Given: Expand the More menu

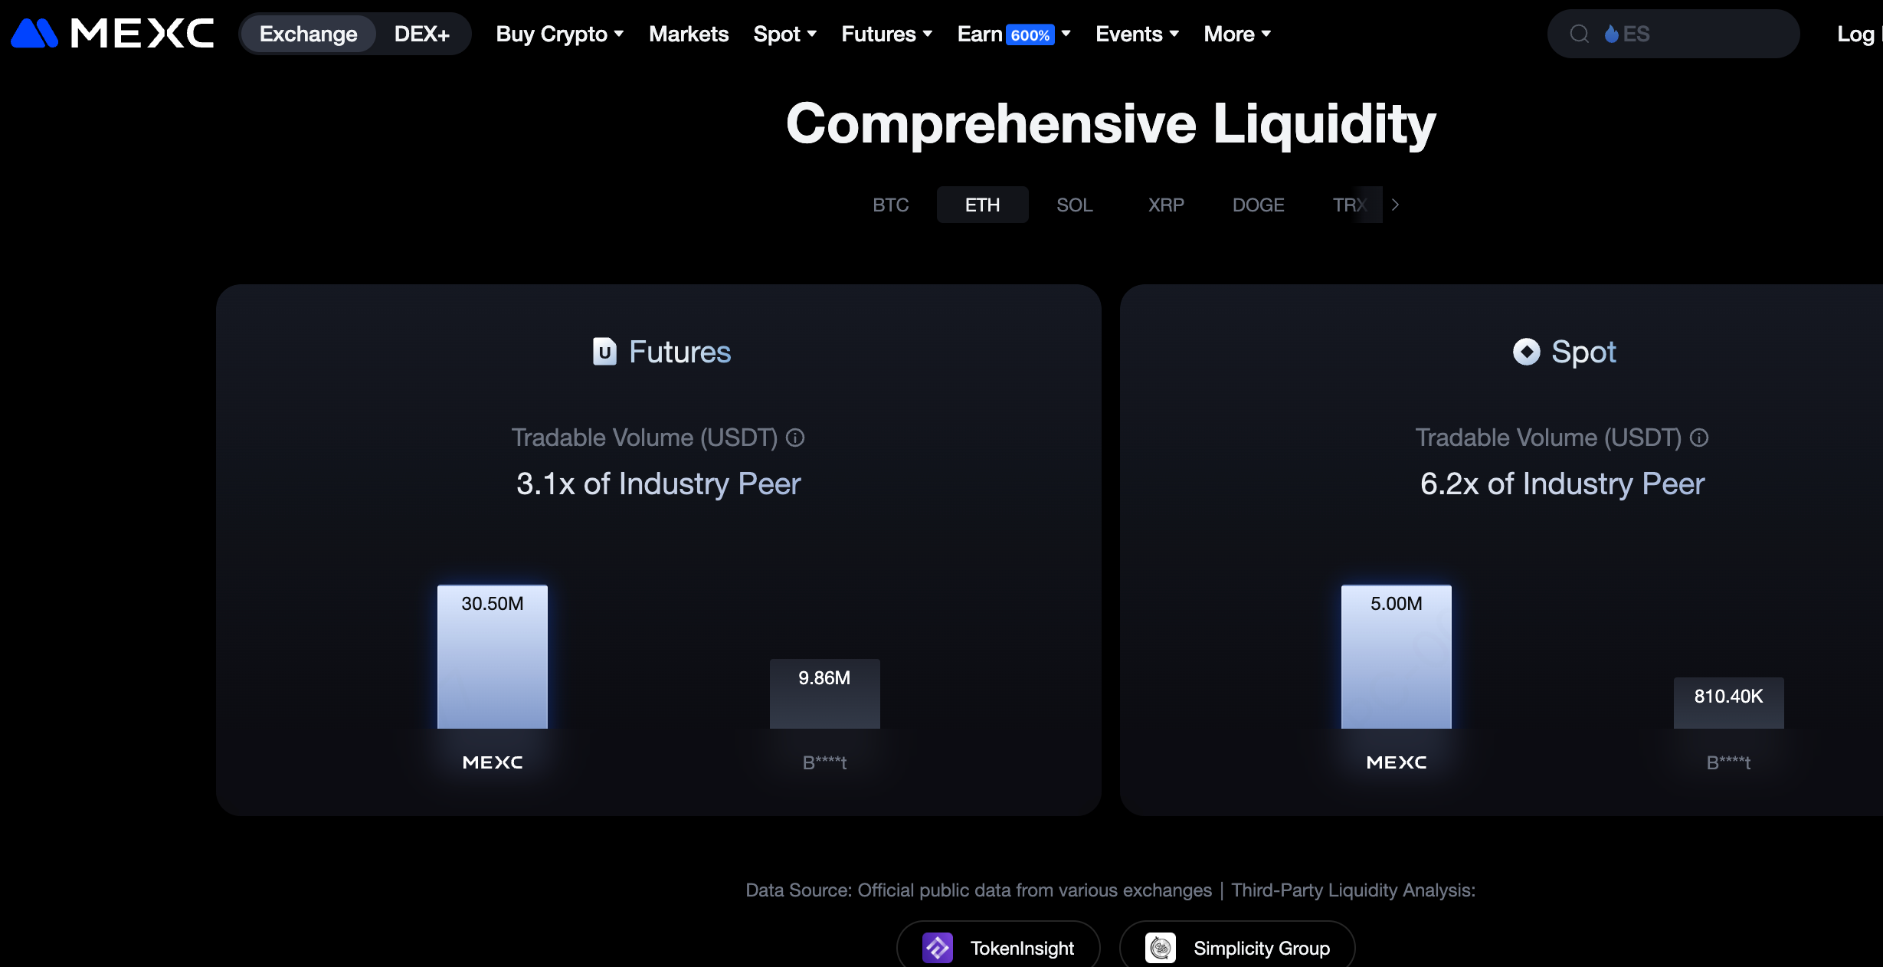Looking at the screenshot, I should point(1236,34).
